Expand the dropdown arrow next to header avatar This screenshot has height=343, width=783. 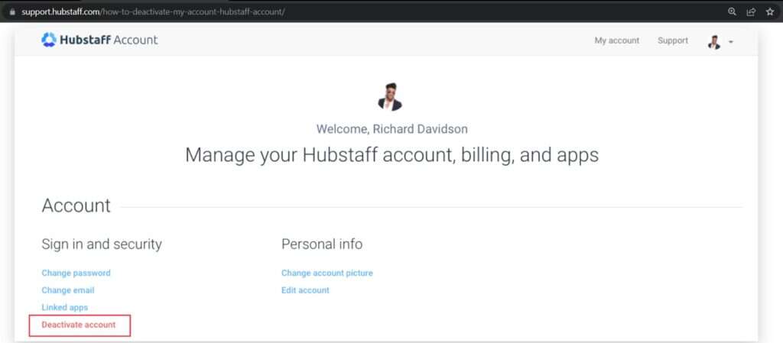pos(730,42)
